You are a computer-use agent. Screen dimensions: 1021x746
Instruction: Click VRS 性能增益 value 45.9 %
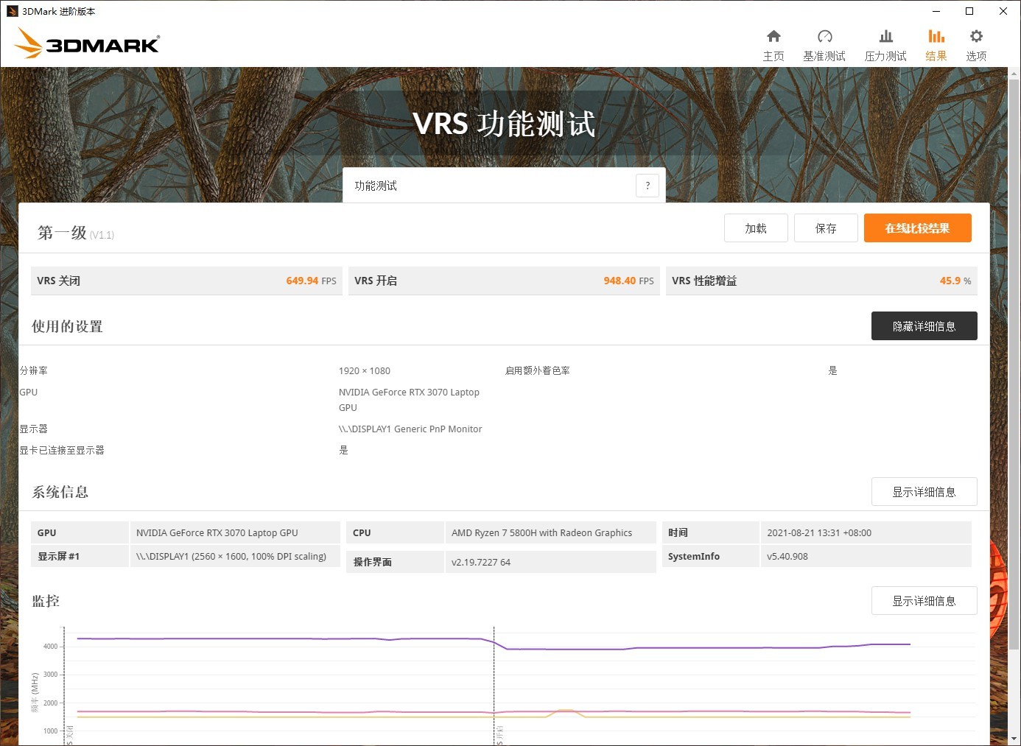click(x=955, y=281)
